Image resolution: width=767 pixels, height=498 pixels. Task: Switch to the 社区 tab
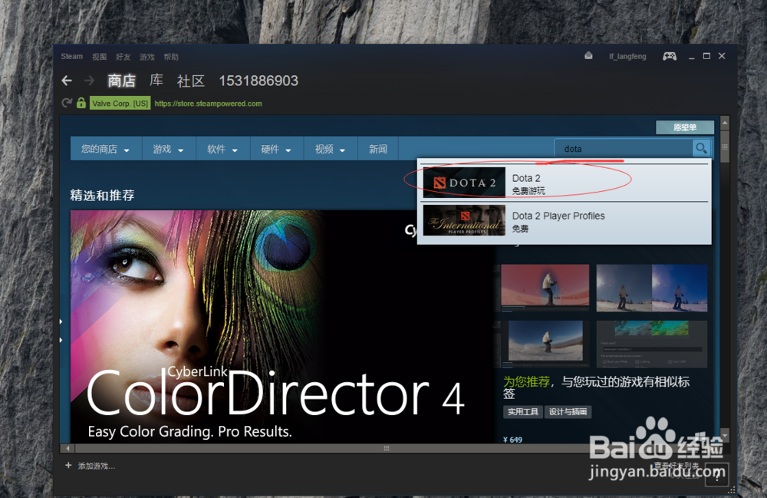191,81
